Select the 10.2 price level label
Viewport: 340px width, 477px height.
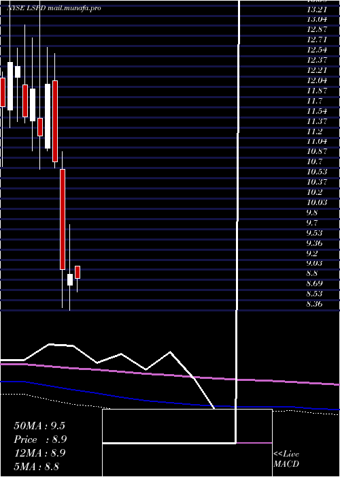point(314,192)
